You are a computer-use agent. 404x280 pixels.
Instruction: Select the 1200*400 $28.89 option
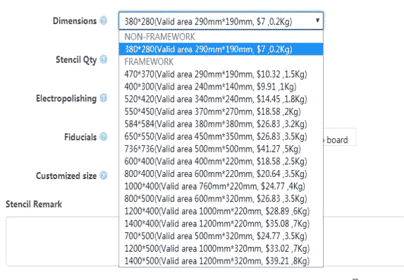221,211
